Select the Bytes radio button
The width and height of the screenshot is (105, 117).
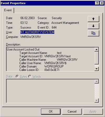(x=17, y=76)
